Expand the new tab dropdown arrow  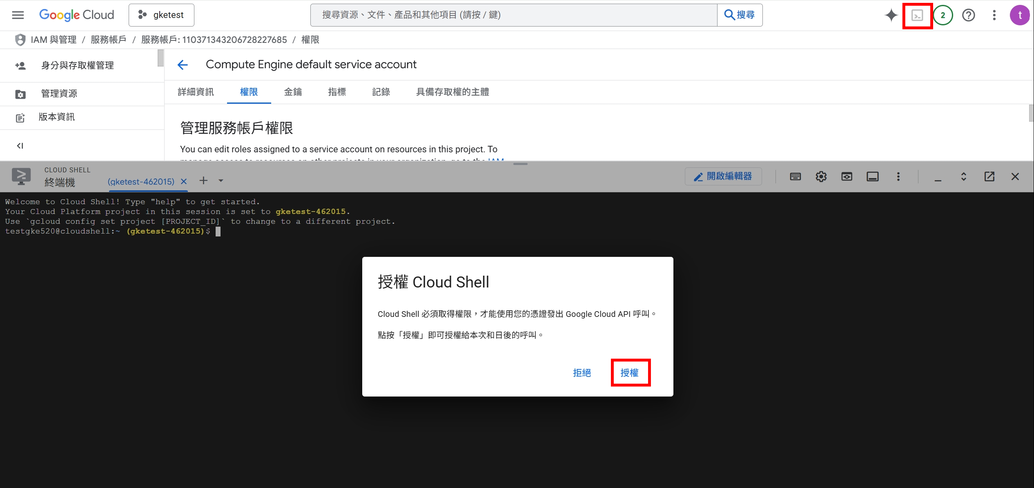(221, 180)
